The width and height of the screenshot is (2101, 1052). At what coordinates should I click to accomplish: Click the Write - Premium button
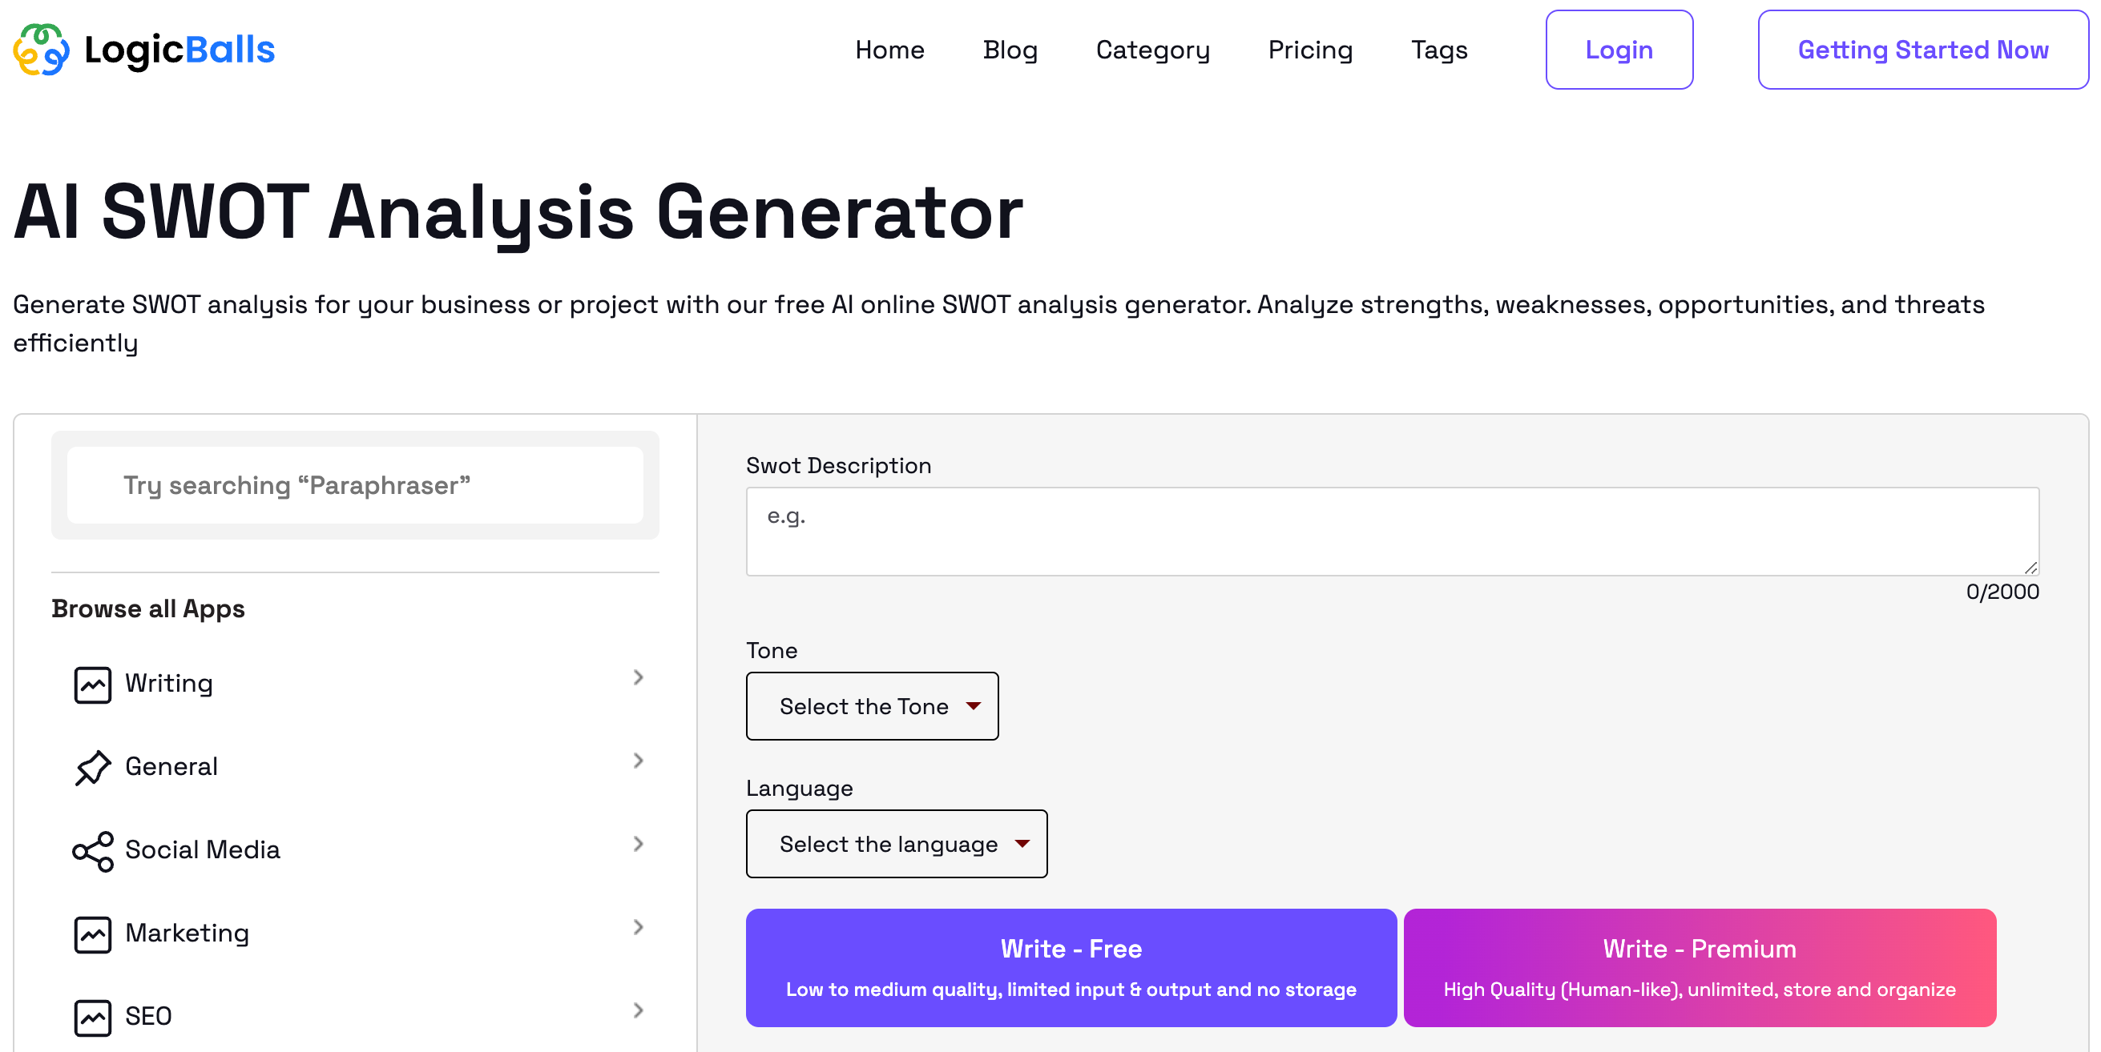tap(1700, 967)
